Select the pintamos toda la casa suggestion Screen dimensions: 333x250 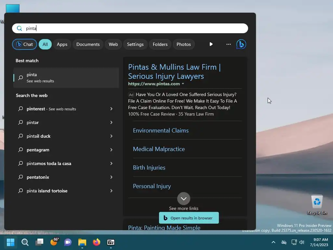66,163
